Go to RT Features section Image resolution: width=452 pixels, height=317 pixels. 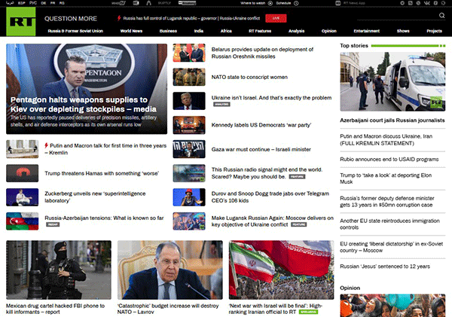point(260,31)
